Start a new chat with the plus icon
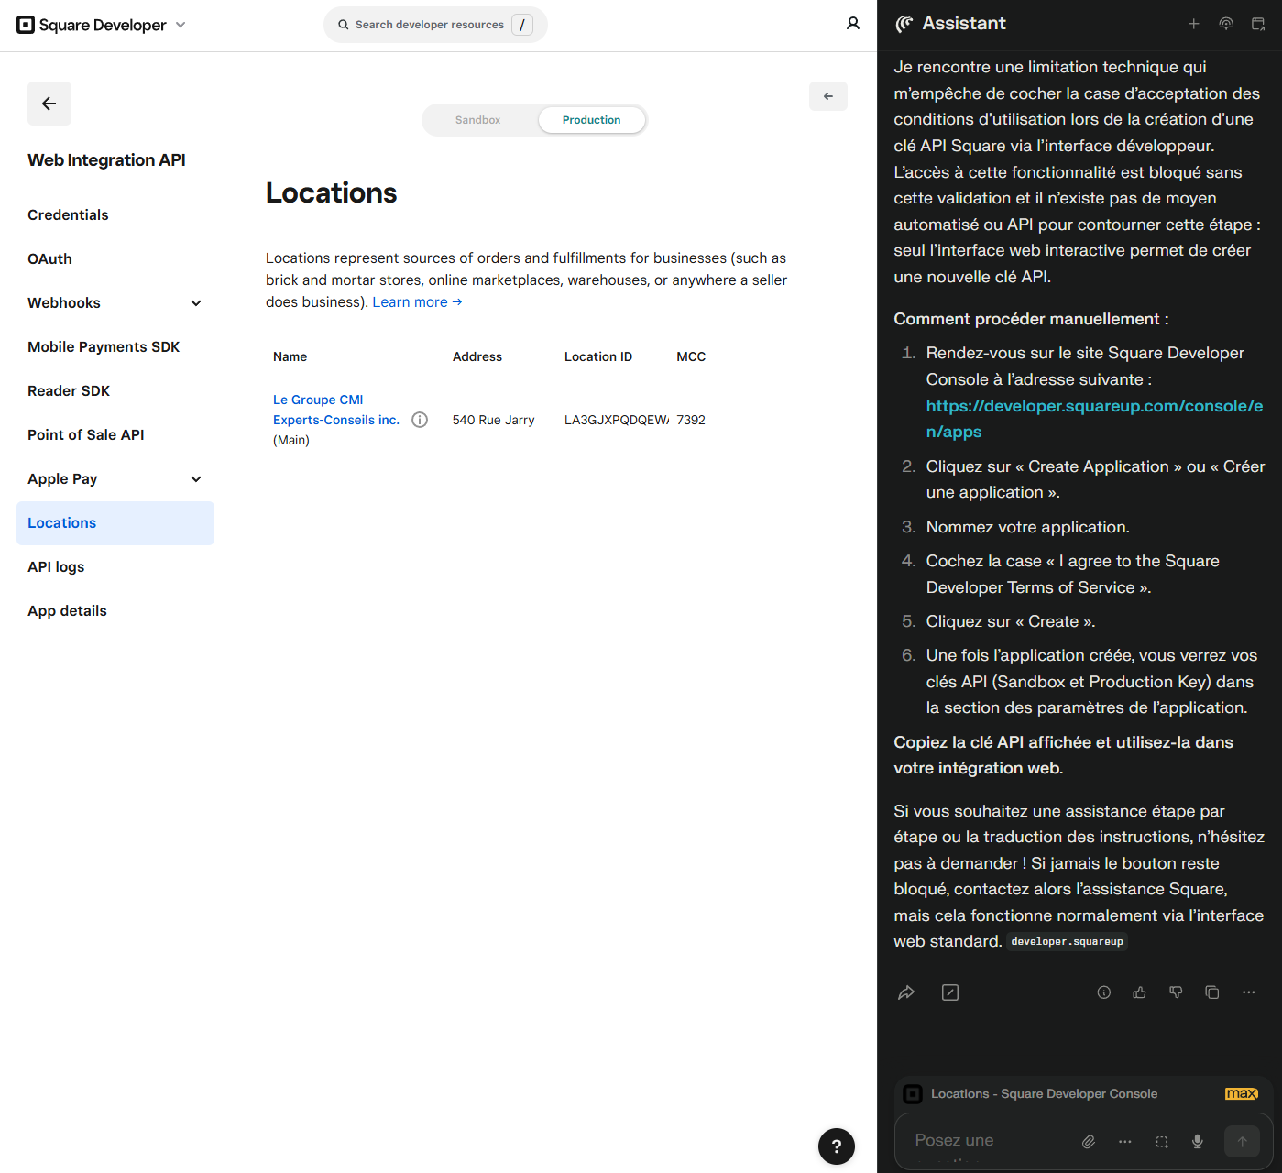Screen dimensions: 1282x1173 [x=1193, y=24]
